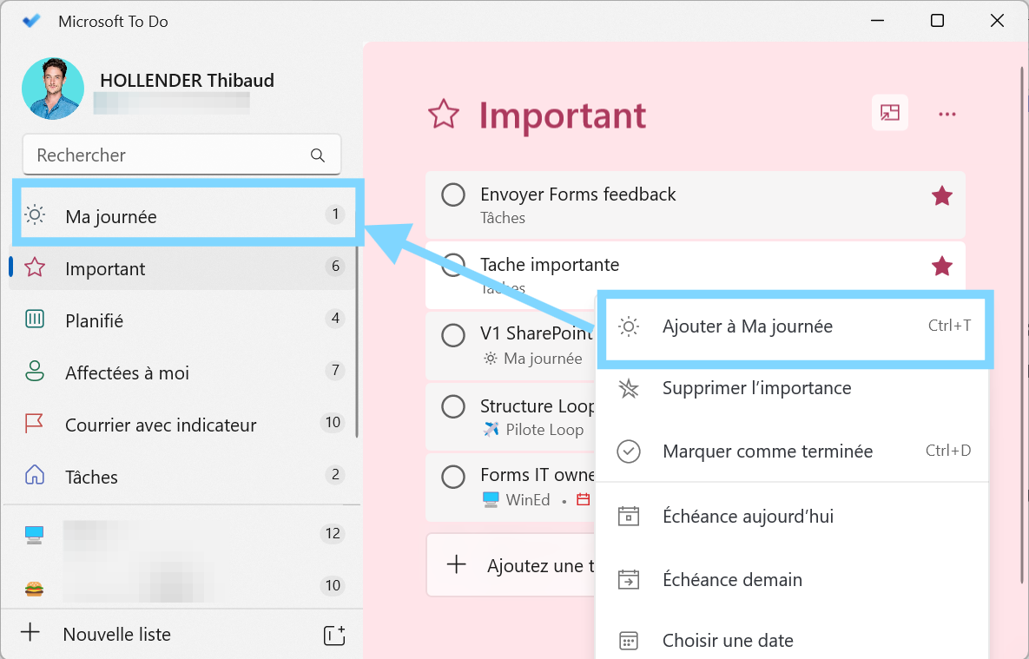Open Choisir une date picker option
Screen dimensions: 1029x659
click(727, 641)
